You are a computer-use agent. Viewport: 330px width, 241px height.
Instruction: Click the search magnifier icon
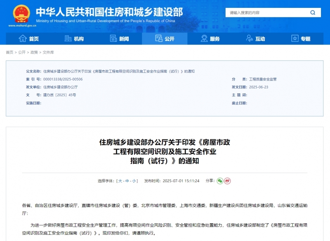313,13
